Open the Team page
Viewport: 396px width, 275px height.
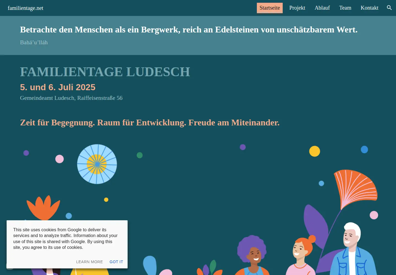tap(345, 8)
